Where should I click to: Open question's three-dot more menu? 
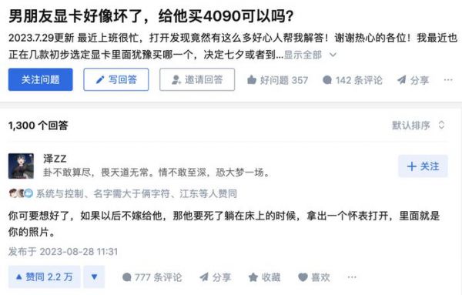(x=448, y=79)
